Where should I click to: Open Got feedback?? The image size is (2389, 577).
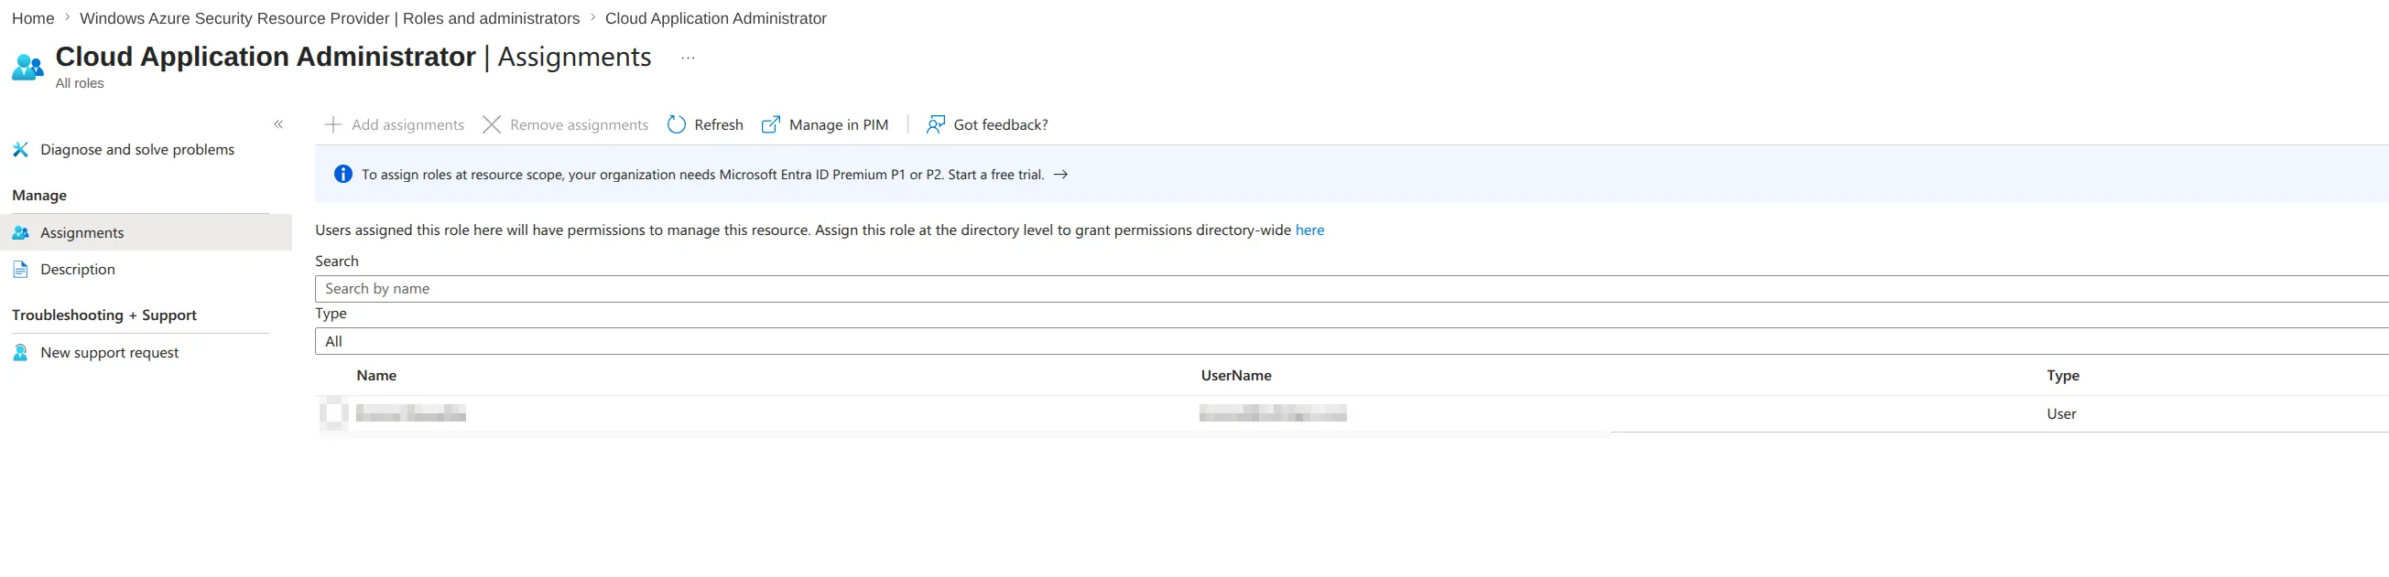pyautogui.click(x=1001, y=125)
